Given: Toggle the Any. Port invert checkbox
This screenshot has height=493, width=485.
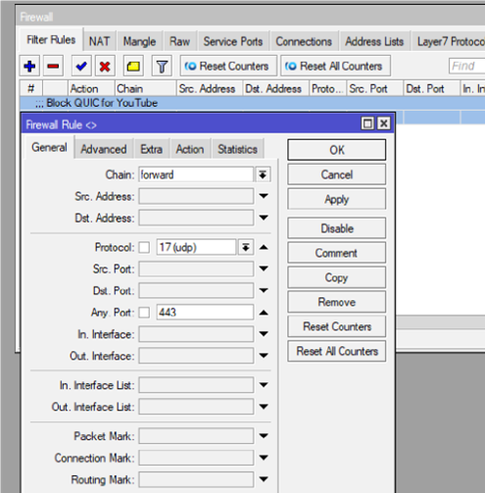Looking at the screenshot, I should pyautogui.click(x=144, y=313).
